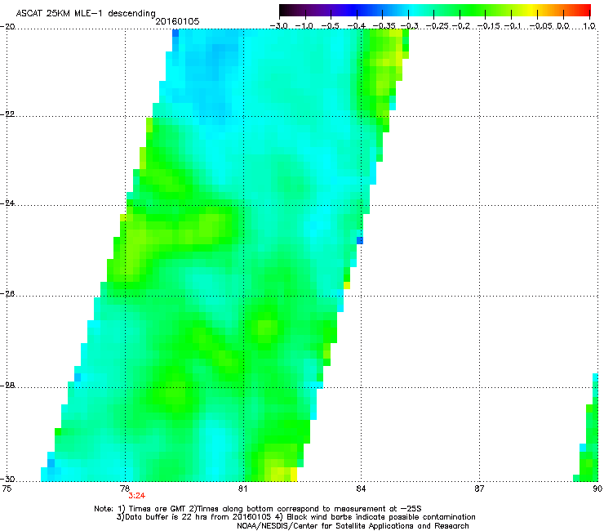Click the -0.5 colorbar tick label
Image resolution: width=604 pixels, height=531 pixels.
[x=330, y=26]
